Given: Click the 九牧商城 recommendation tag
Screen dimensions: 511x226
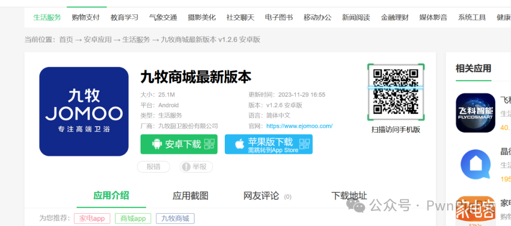Looking at the screenshot, I should coord(176,218).
